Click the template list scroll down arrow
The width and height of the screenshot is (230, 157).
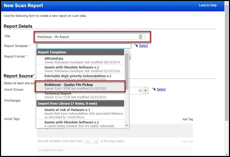127,126
